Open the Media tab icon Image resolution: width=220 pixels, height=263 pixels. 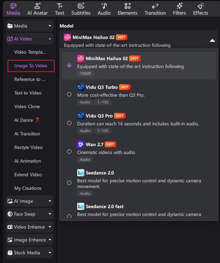pos(13,6)
